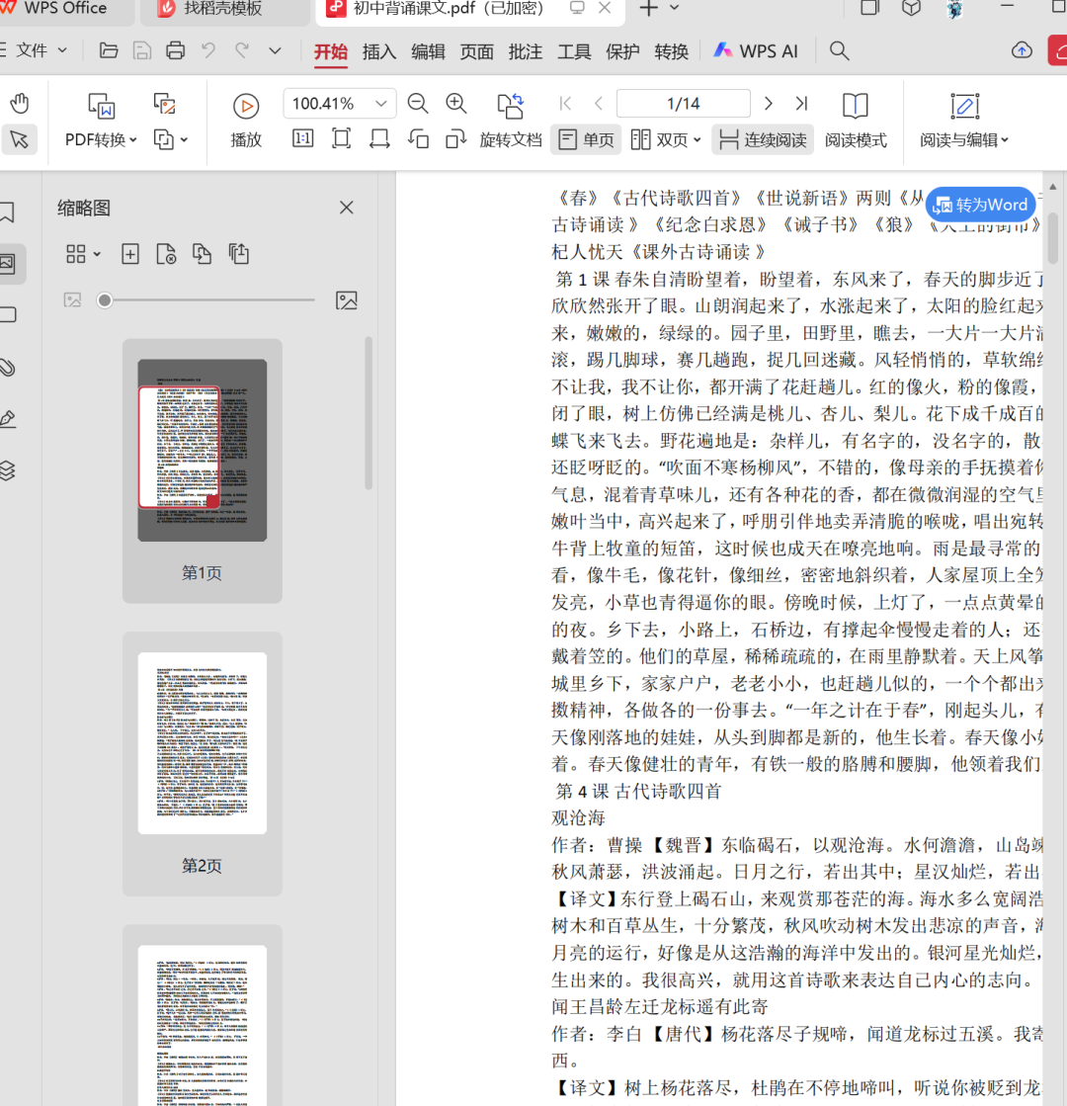The height and width of the screenshot is (1106, 1067).
Task: Open the 开始 ribbon tab
Action: (x=331, y=51)
